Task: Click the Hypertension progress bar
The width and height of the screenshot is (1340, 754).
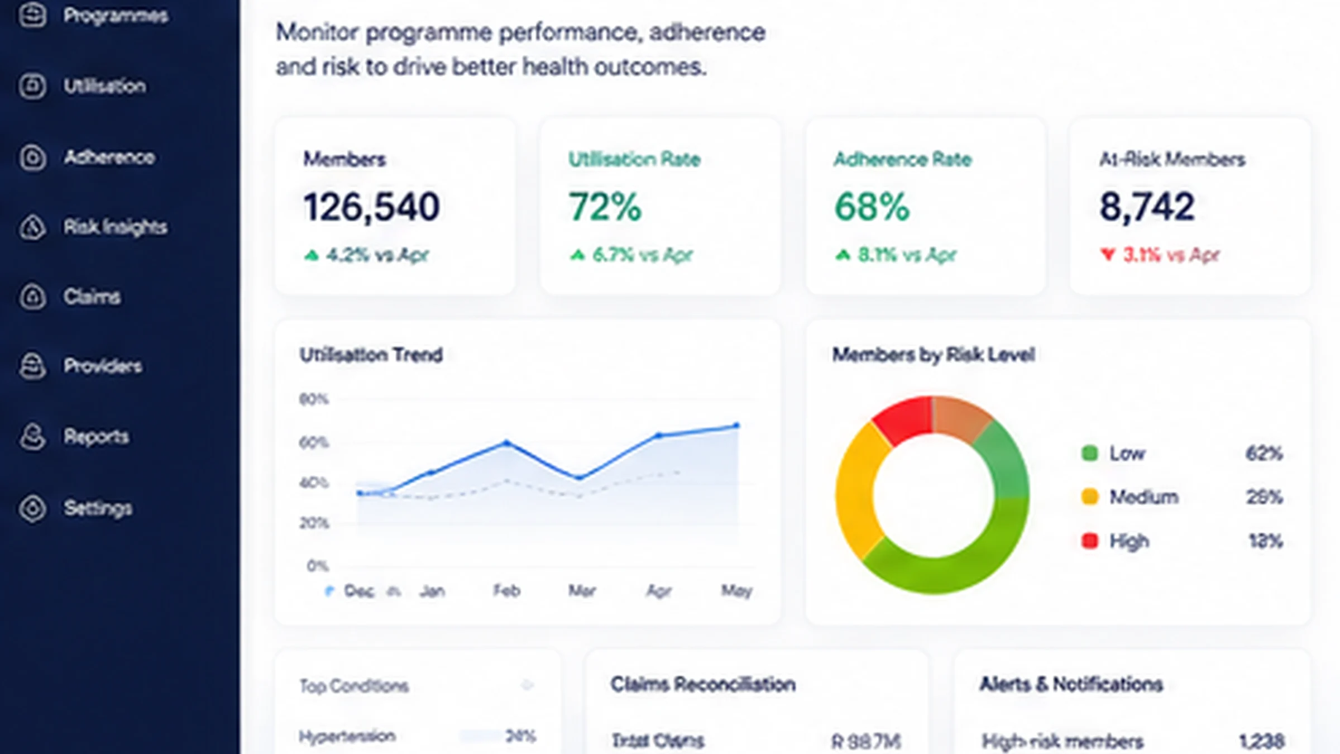Action: click(481, 736)
